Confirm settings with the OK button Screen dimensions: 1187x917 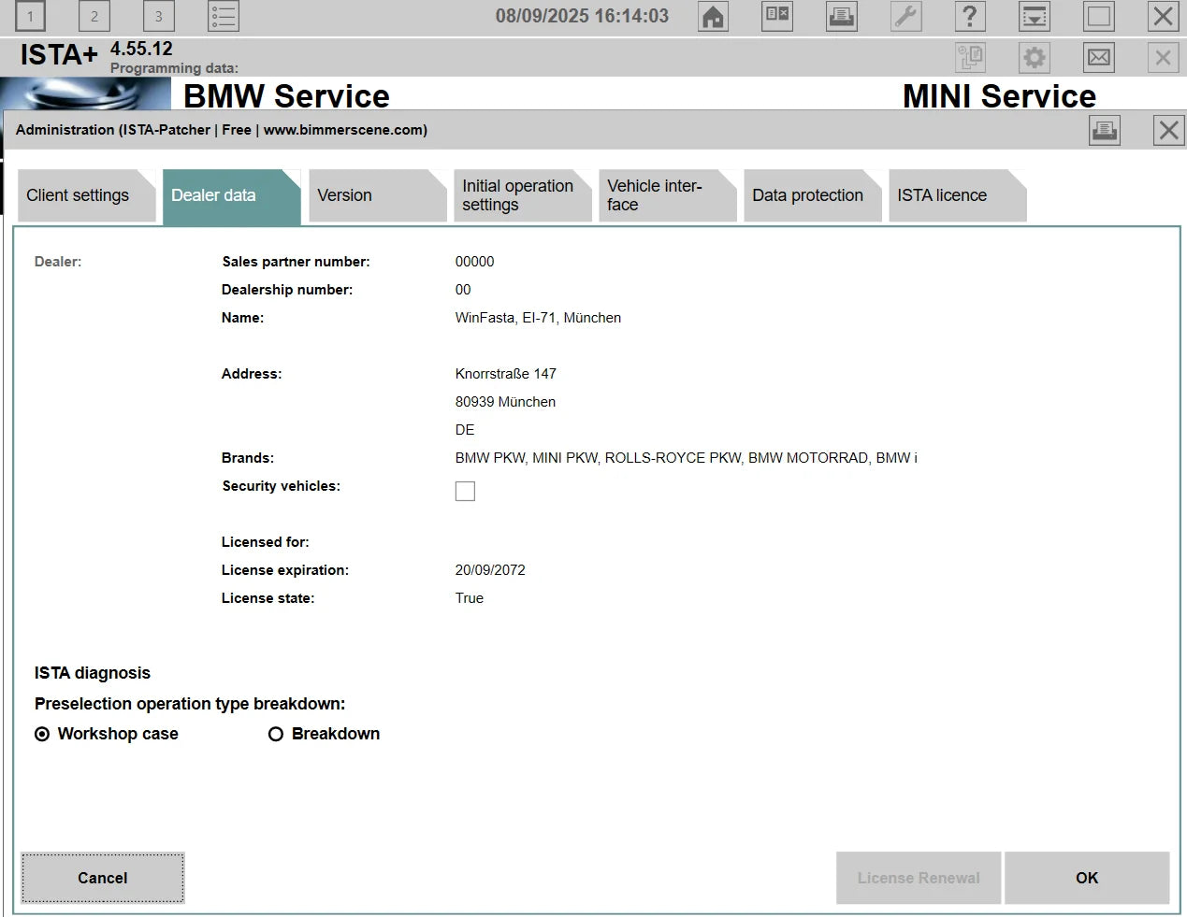pos(1086,878)
